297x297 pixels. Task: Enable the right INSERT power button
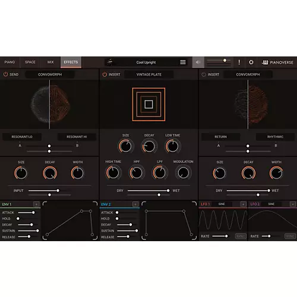[204, 74]
